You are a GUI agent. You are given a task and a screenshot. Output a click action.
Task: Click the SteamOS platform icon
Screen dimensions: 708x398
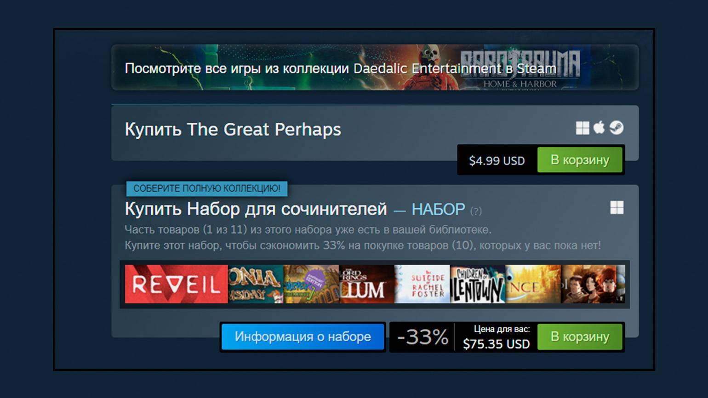click(x=617, y=128)
